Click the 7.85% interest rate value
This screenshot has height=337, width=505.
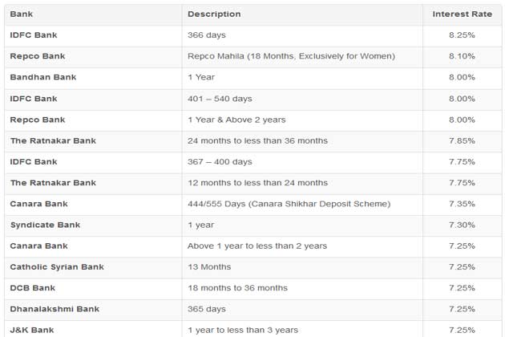462,141
